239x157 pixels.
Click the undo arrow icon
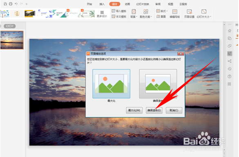[16, 4]
